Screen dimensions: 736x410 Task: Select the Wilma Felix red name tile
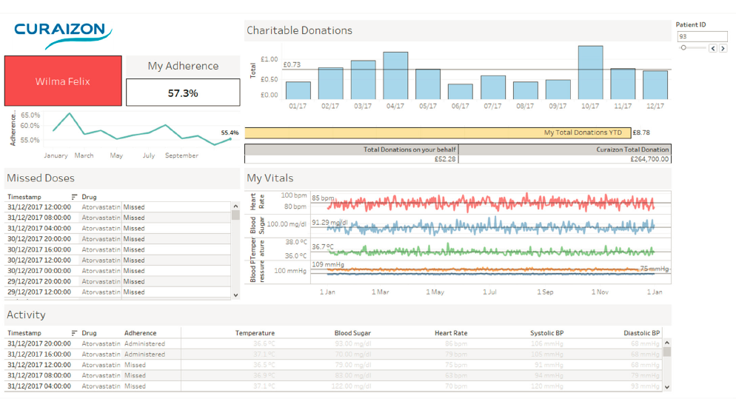tap(63, 81)
